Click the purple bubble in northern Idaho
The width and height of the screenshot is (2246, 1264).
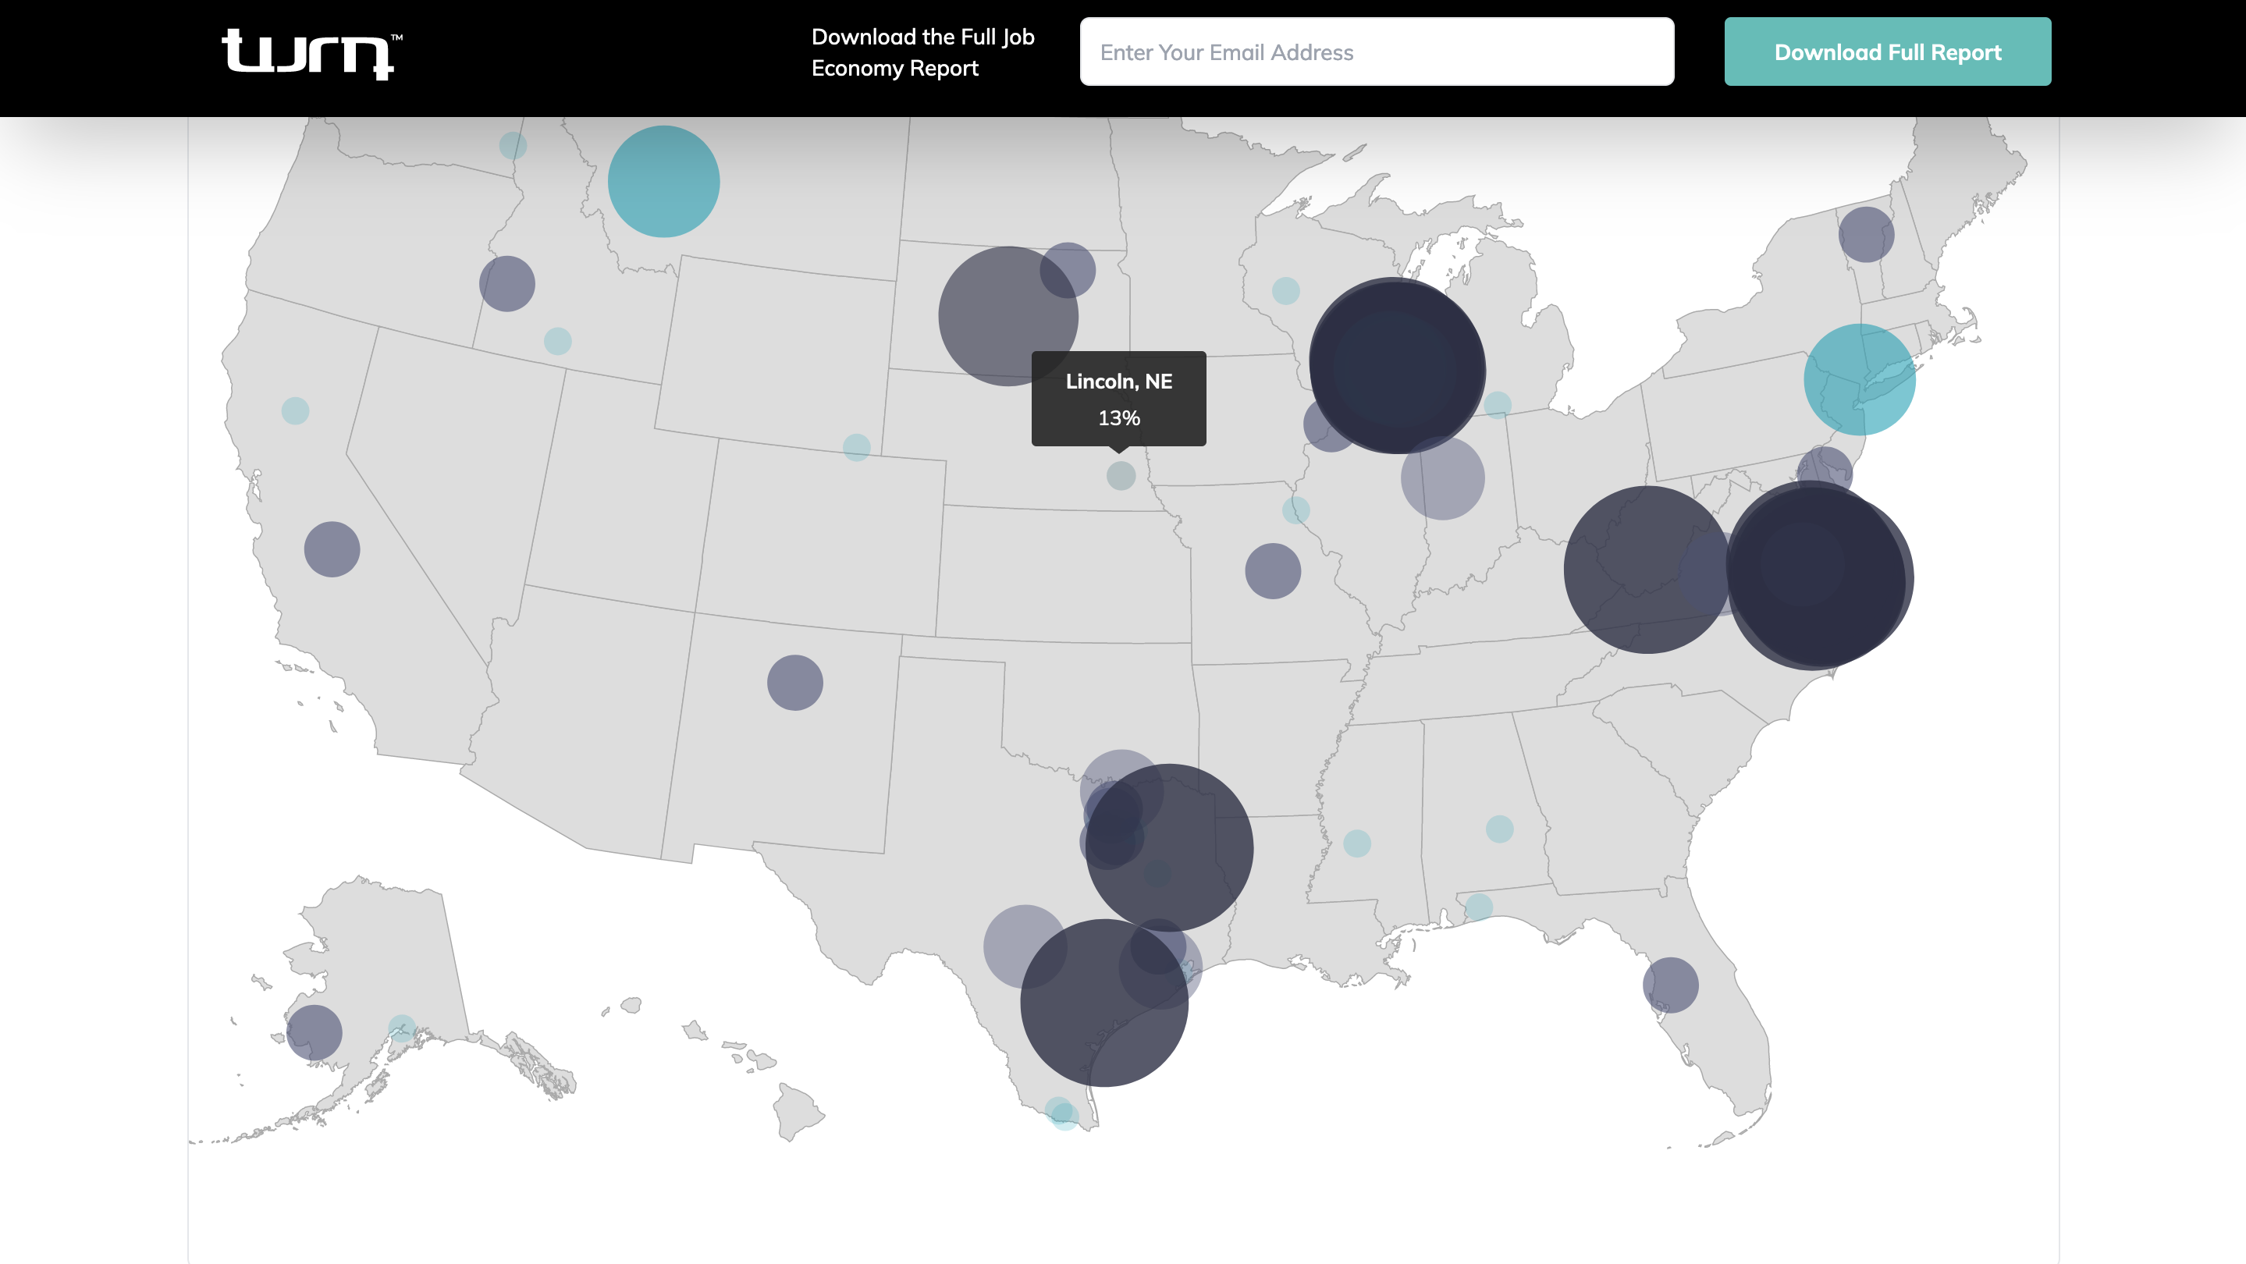pyautogui.click(x=506, y=283)
